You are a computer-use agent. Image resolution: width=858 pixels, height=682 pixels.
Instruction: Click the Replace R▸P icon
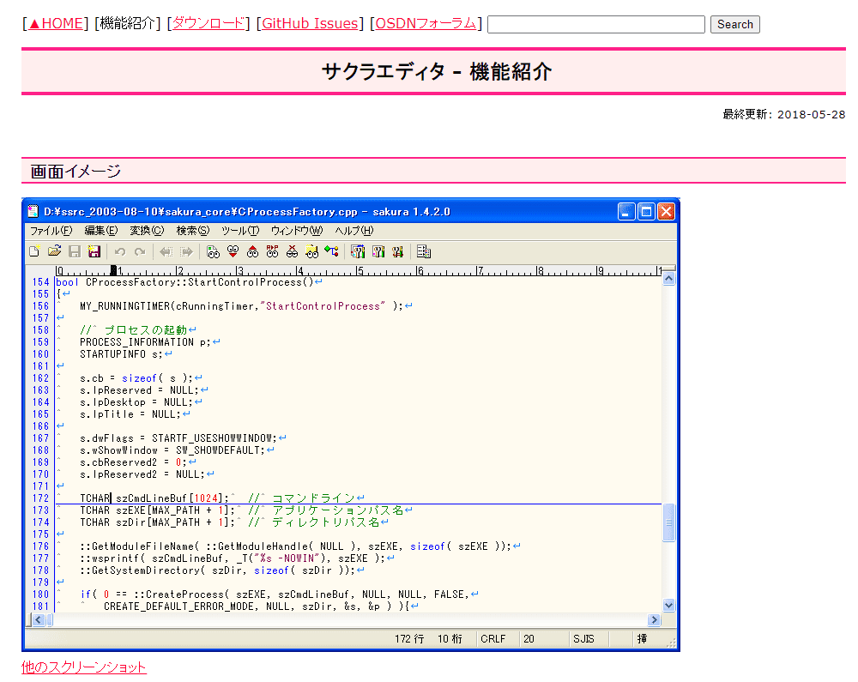click(x=272, y=251)
